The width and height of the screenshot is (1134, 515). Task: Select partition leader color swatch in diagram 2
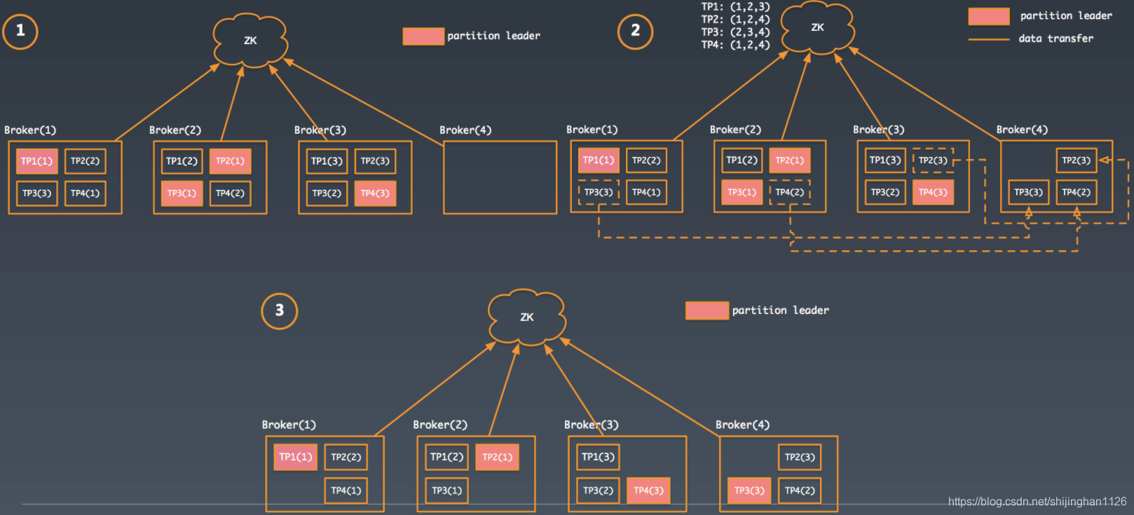click(989, 16)
